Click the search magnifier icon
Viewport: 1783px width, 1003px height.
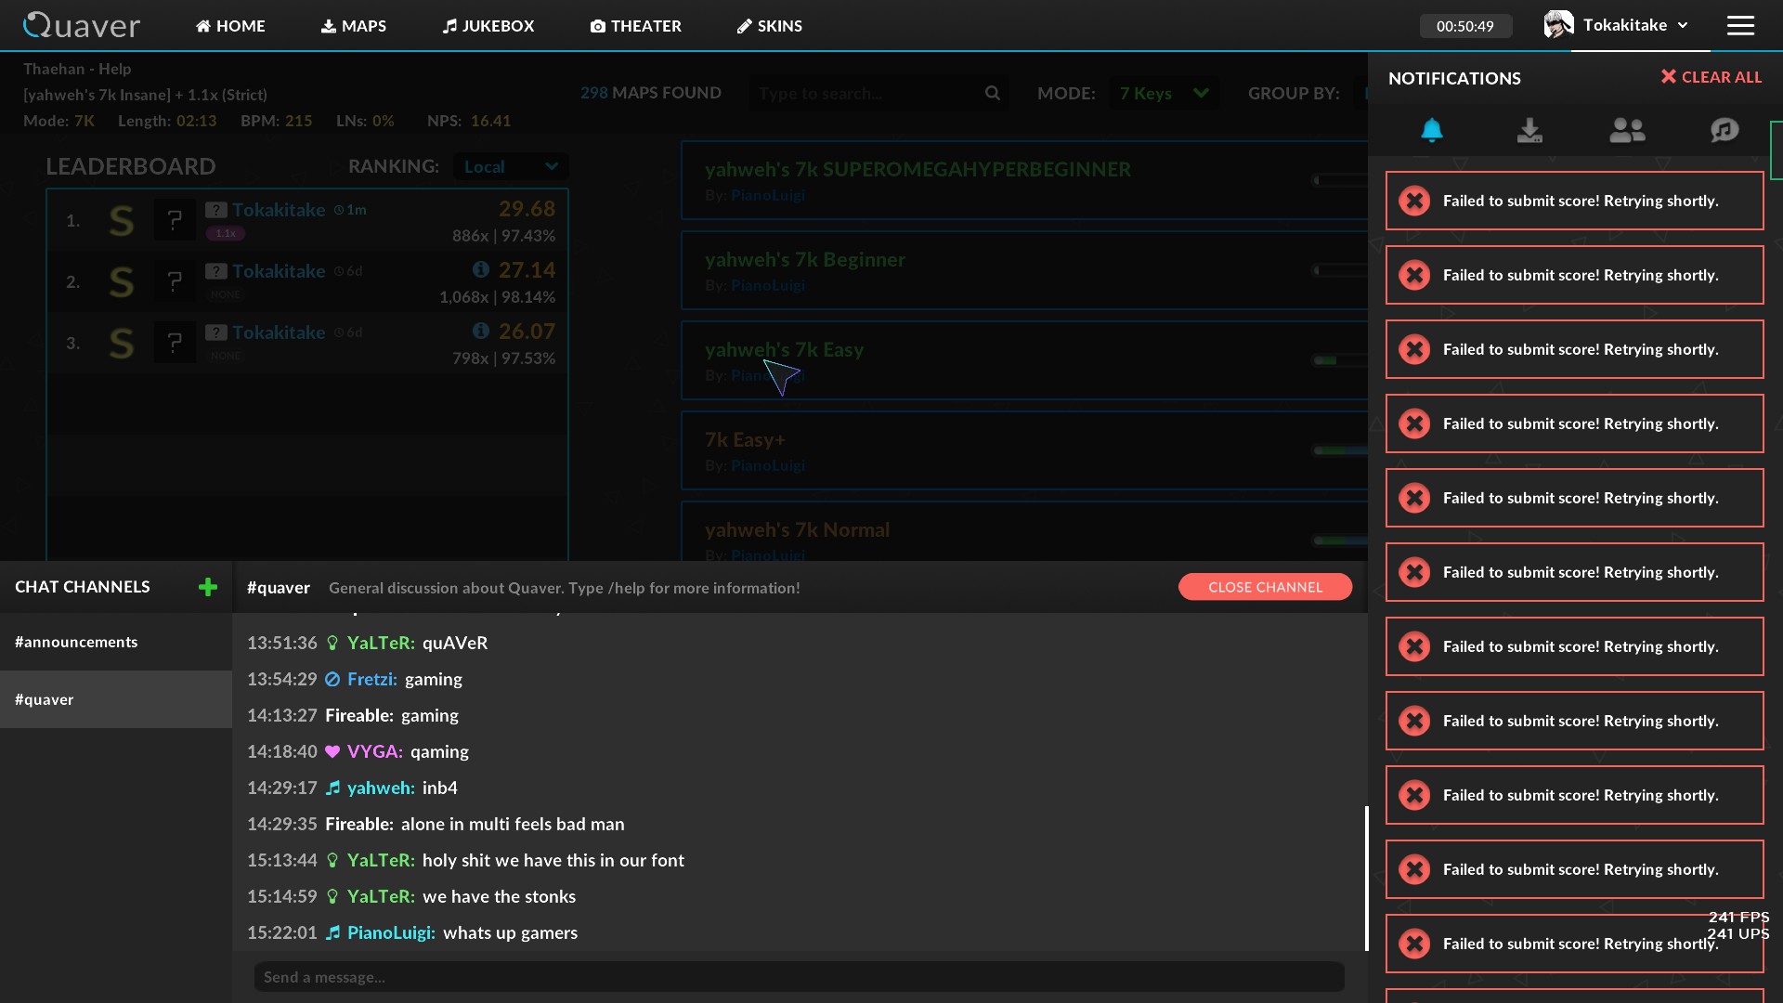click(992, 93)
